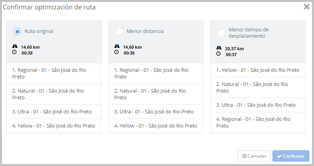Click clock time icon under Ruta original
This screenshot has height=166, width=314.
coord(15,52)
